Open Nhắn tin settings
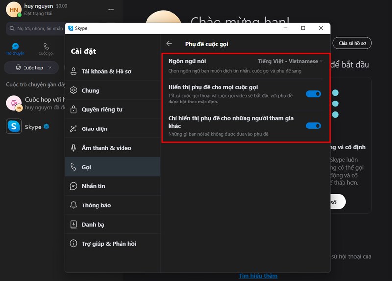 pyautogui.click(x=113, y=186)
